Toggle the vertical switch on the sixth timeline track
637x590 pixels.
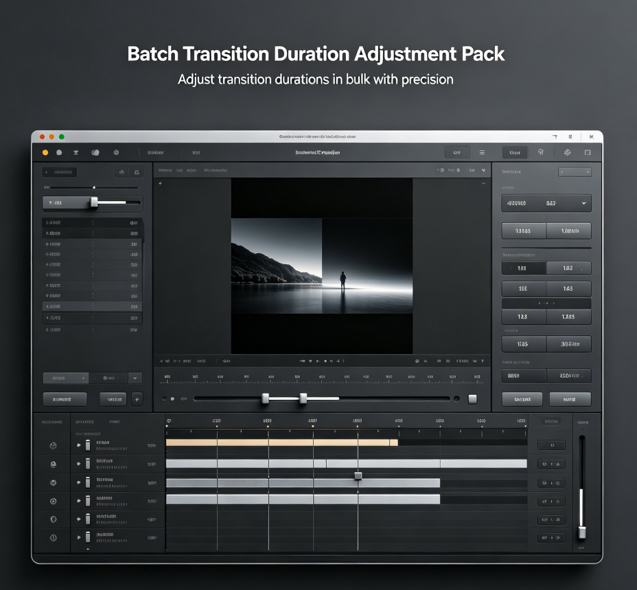[x=88, y=537]
